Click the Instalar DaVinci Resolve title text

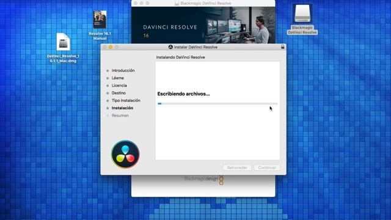pyautogui.click(x=195, y=47)
